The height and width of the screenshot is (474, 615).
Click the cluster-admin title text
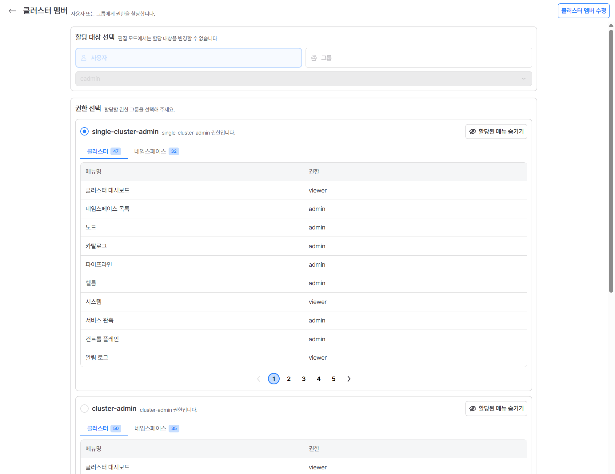(114, 409)
